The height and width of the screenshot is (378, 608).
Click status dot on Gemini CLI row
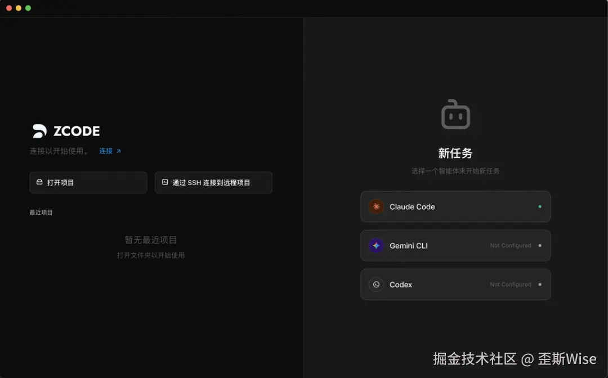[x=540, y=246]
